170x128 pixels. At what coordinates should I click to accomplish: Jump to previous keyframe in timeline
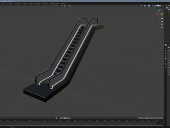62,118
